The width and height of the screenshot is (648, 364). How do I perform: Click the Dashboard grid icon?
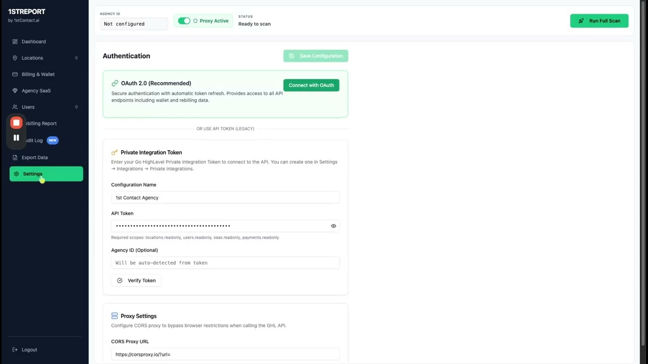coord(15,41)
